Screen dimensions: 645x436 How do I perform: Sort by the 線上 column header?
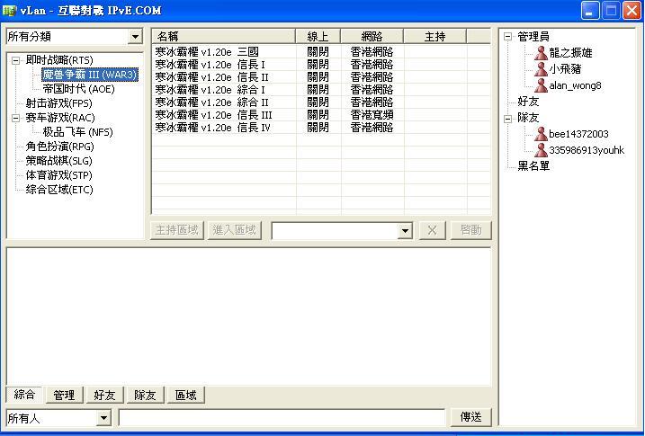tap(318, 37)
